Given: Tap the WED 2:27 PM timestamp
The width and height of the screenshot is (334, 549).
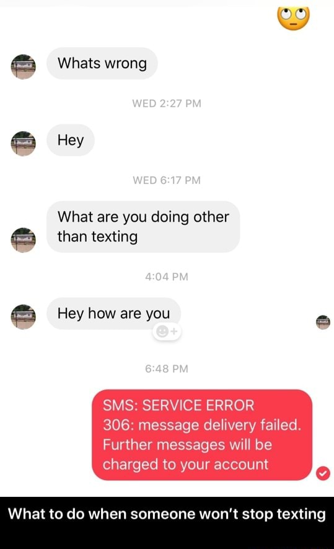Looking at the screenshot, I should 167,103.
